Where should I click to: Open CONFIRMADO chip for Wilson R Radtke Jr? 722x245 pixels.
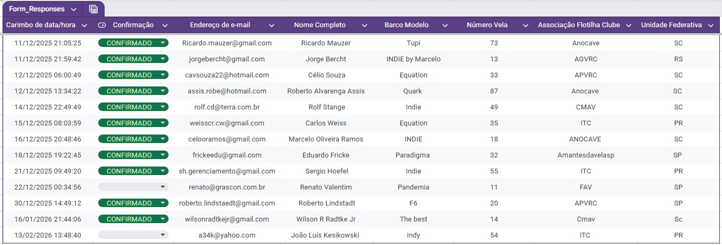(x=163, y=219)
